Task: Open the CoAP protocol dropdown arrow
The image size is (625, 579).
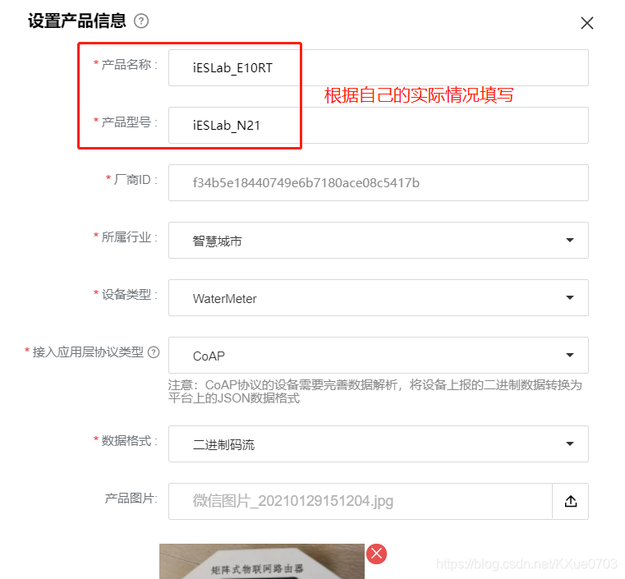Action: [x=570, y=355]
